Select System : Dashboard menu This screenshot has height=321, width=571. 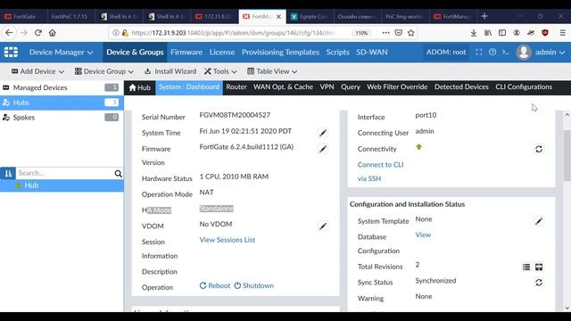click(189, 87)
